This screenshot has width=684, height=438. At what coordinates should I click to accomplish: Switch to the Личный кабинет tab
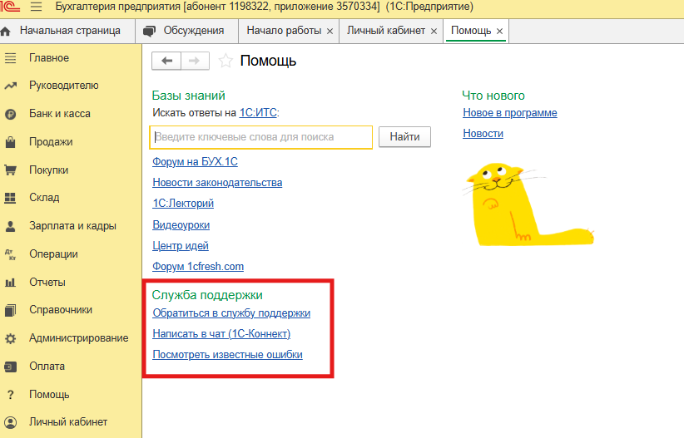pyautogui.click(x=385, y=31)
